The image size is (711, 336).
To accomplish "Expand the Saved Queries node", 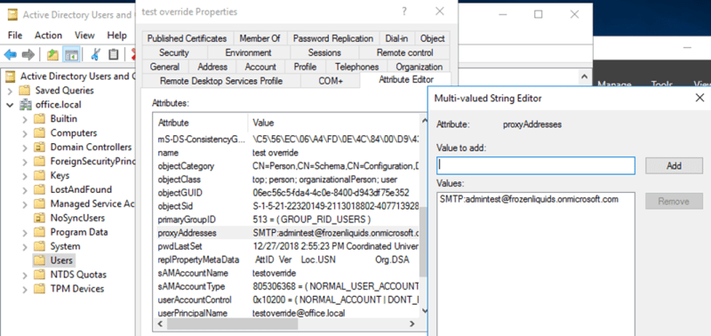I will [x=10, y=91].
